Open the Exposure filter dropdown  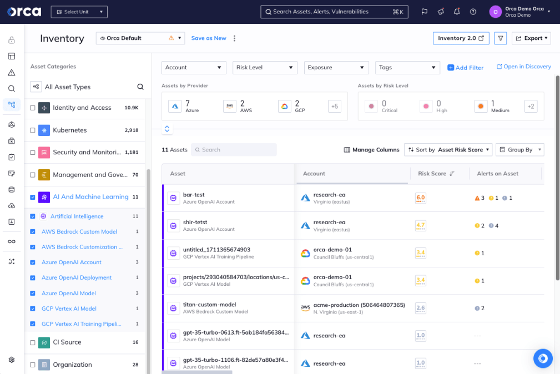pos(336,68)
